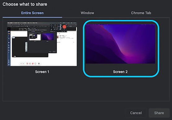
Task: Click the tiny purple wallpaper inside Screen 1 preview
Action: (x=48, y=37)
